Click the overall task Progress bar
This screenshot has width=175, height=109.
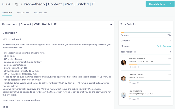tap(146, 32)
